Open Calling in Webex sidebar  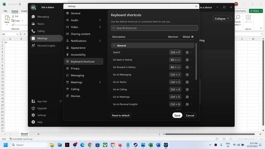pyautogui.click(x=41, y=31)
